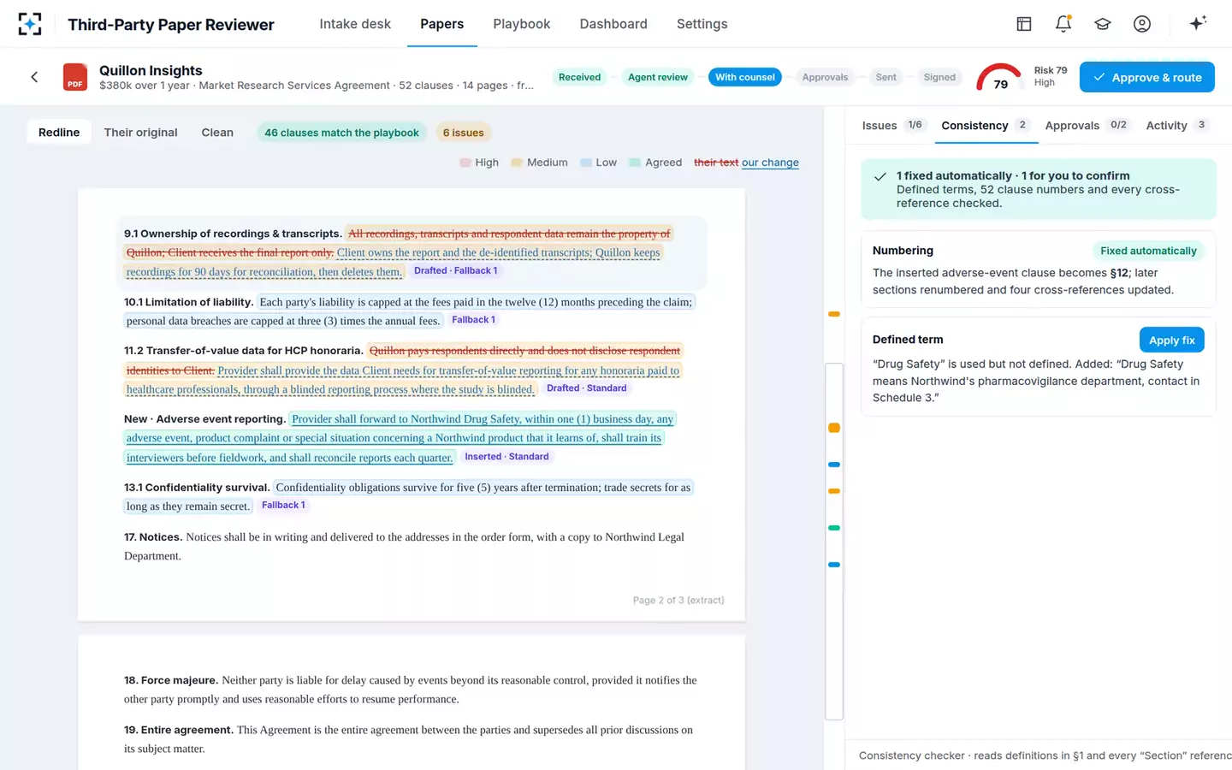Viewport: 1232px width, 770px height.
Task: Open the user profile icon
Action: coord(1142,24)
